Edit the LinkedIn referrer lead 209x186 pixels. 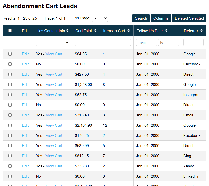(x=25, y=176)
